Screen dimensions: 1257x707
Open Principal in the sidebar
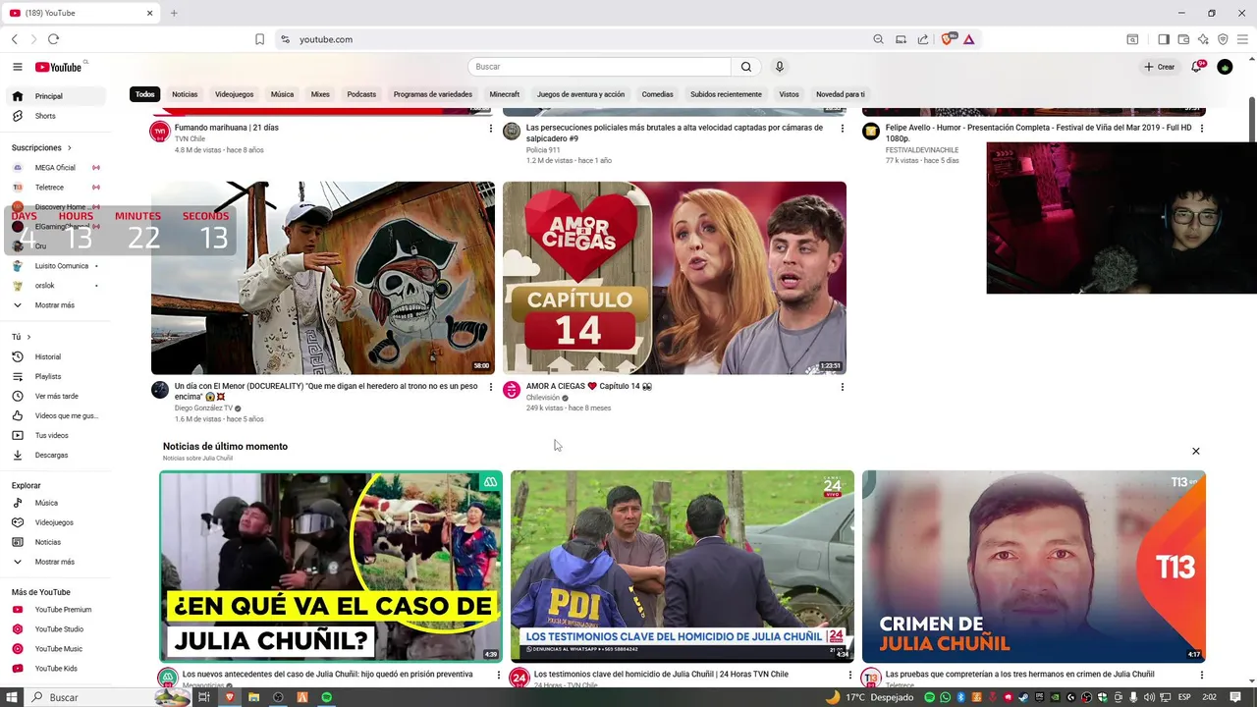pos(55,96)
